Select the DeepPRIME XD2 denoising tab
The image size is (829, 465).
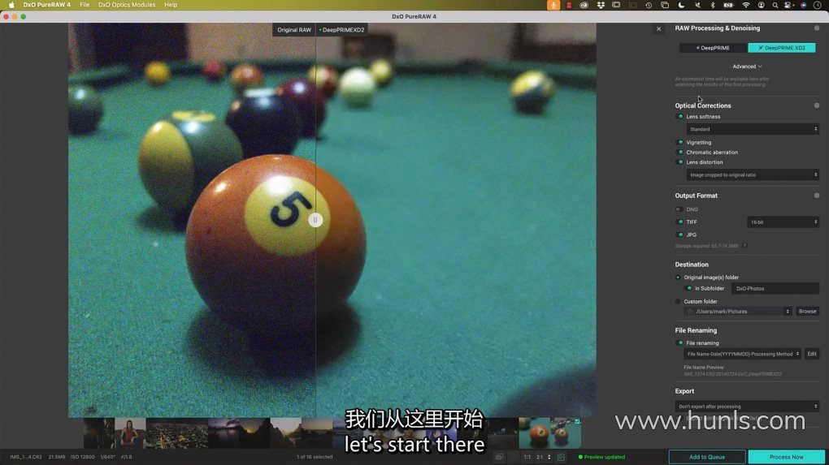781,48
